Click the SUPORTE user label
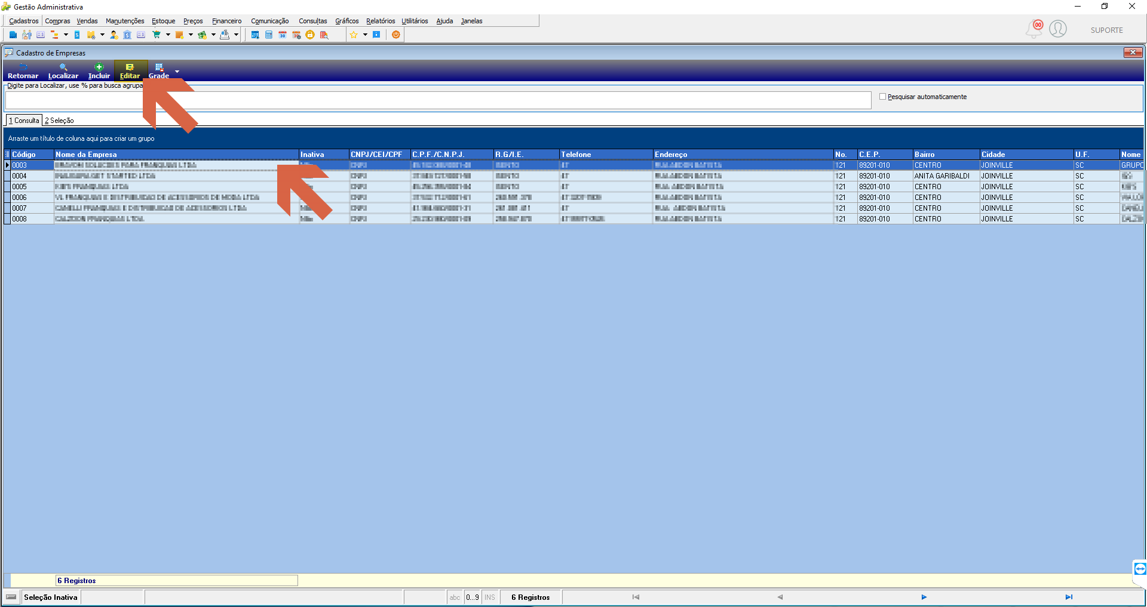The height and width of the screenshot is (607, 1147). point(1106,30)
